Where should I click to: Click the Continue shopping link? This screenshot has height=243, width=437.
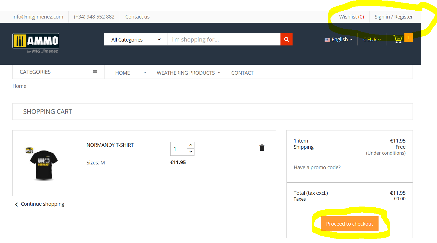point(40,204)
